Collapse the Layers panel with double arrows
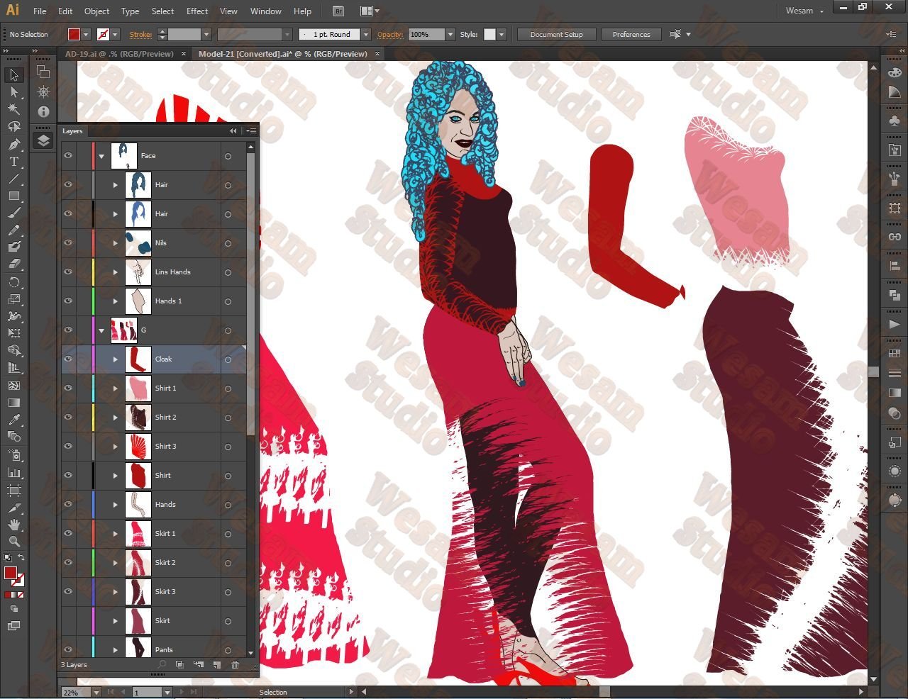Image resolution: width=908 pixels, height=699 pixels. point(233,131)
